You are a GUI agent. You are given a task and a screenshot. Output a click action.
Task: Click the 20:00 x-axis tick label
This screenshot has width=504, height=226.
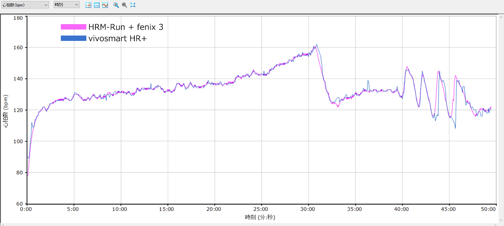[x=214, y=209]
